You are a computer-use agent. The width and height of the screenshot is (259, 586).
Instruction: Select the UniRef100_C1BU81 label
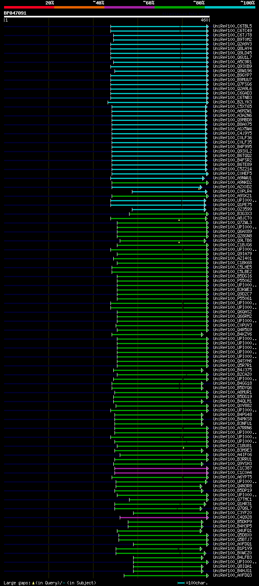[x=232, y=446]
